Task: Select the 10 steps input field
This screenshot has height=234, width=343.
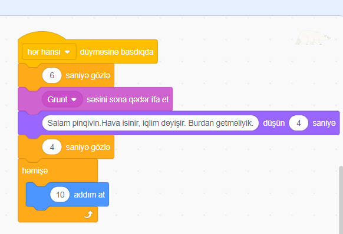Action: point(60,195)
